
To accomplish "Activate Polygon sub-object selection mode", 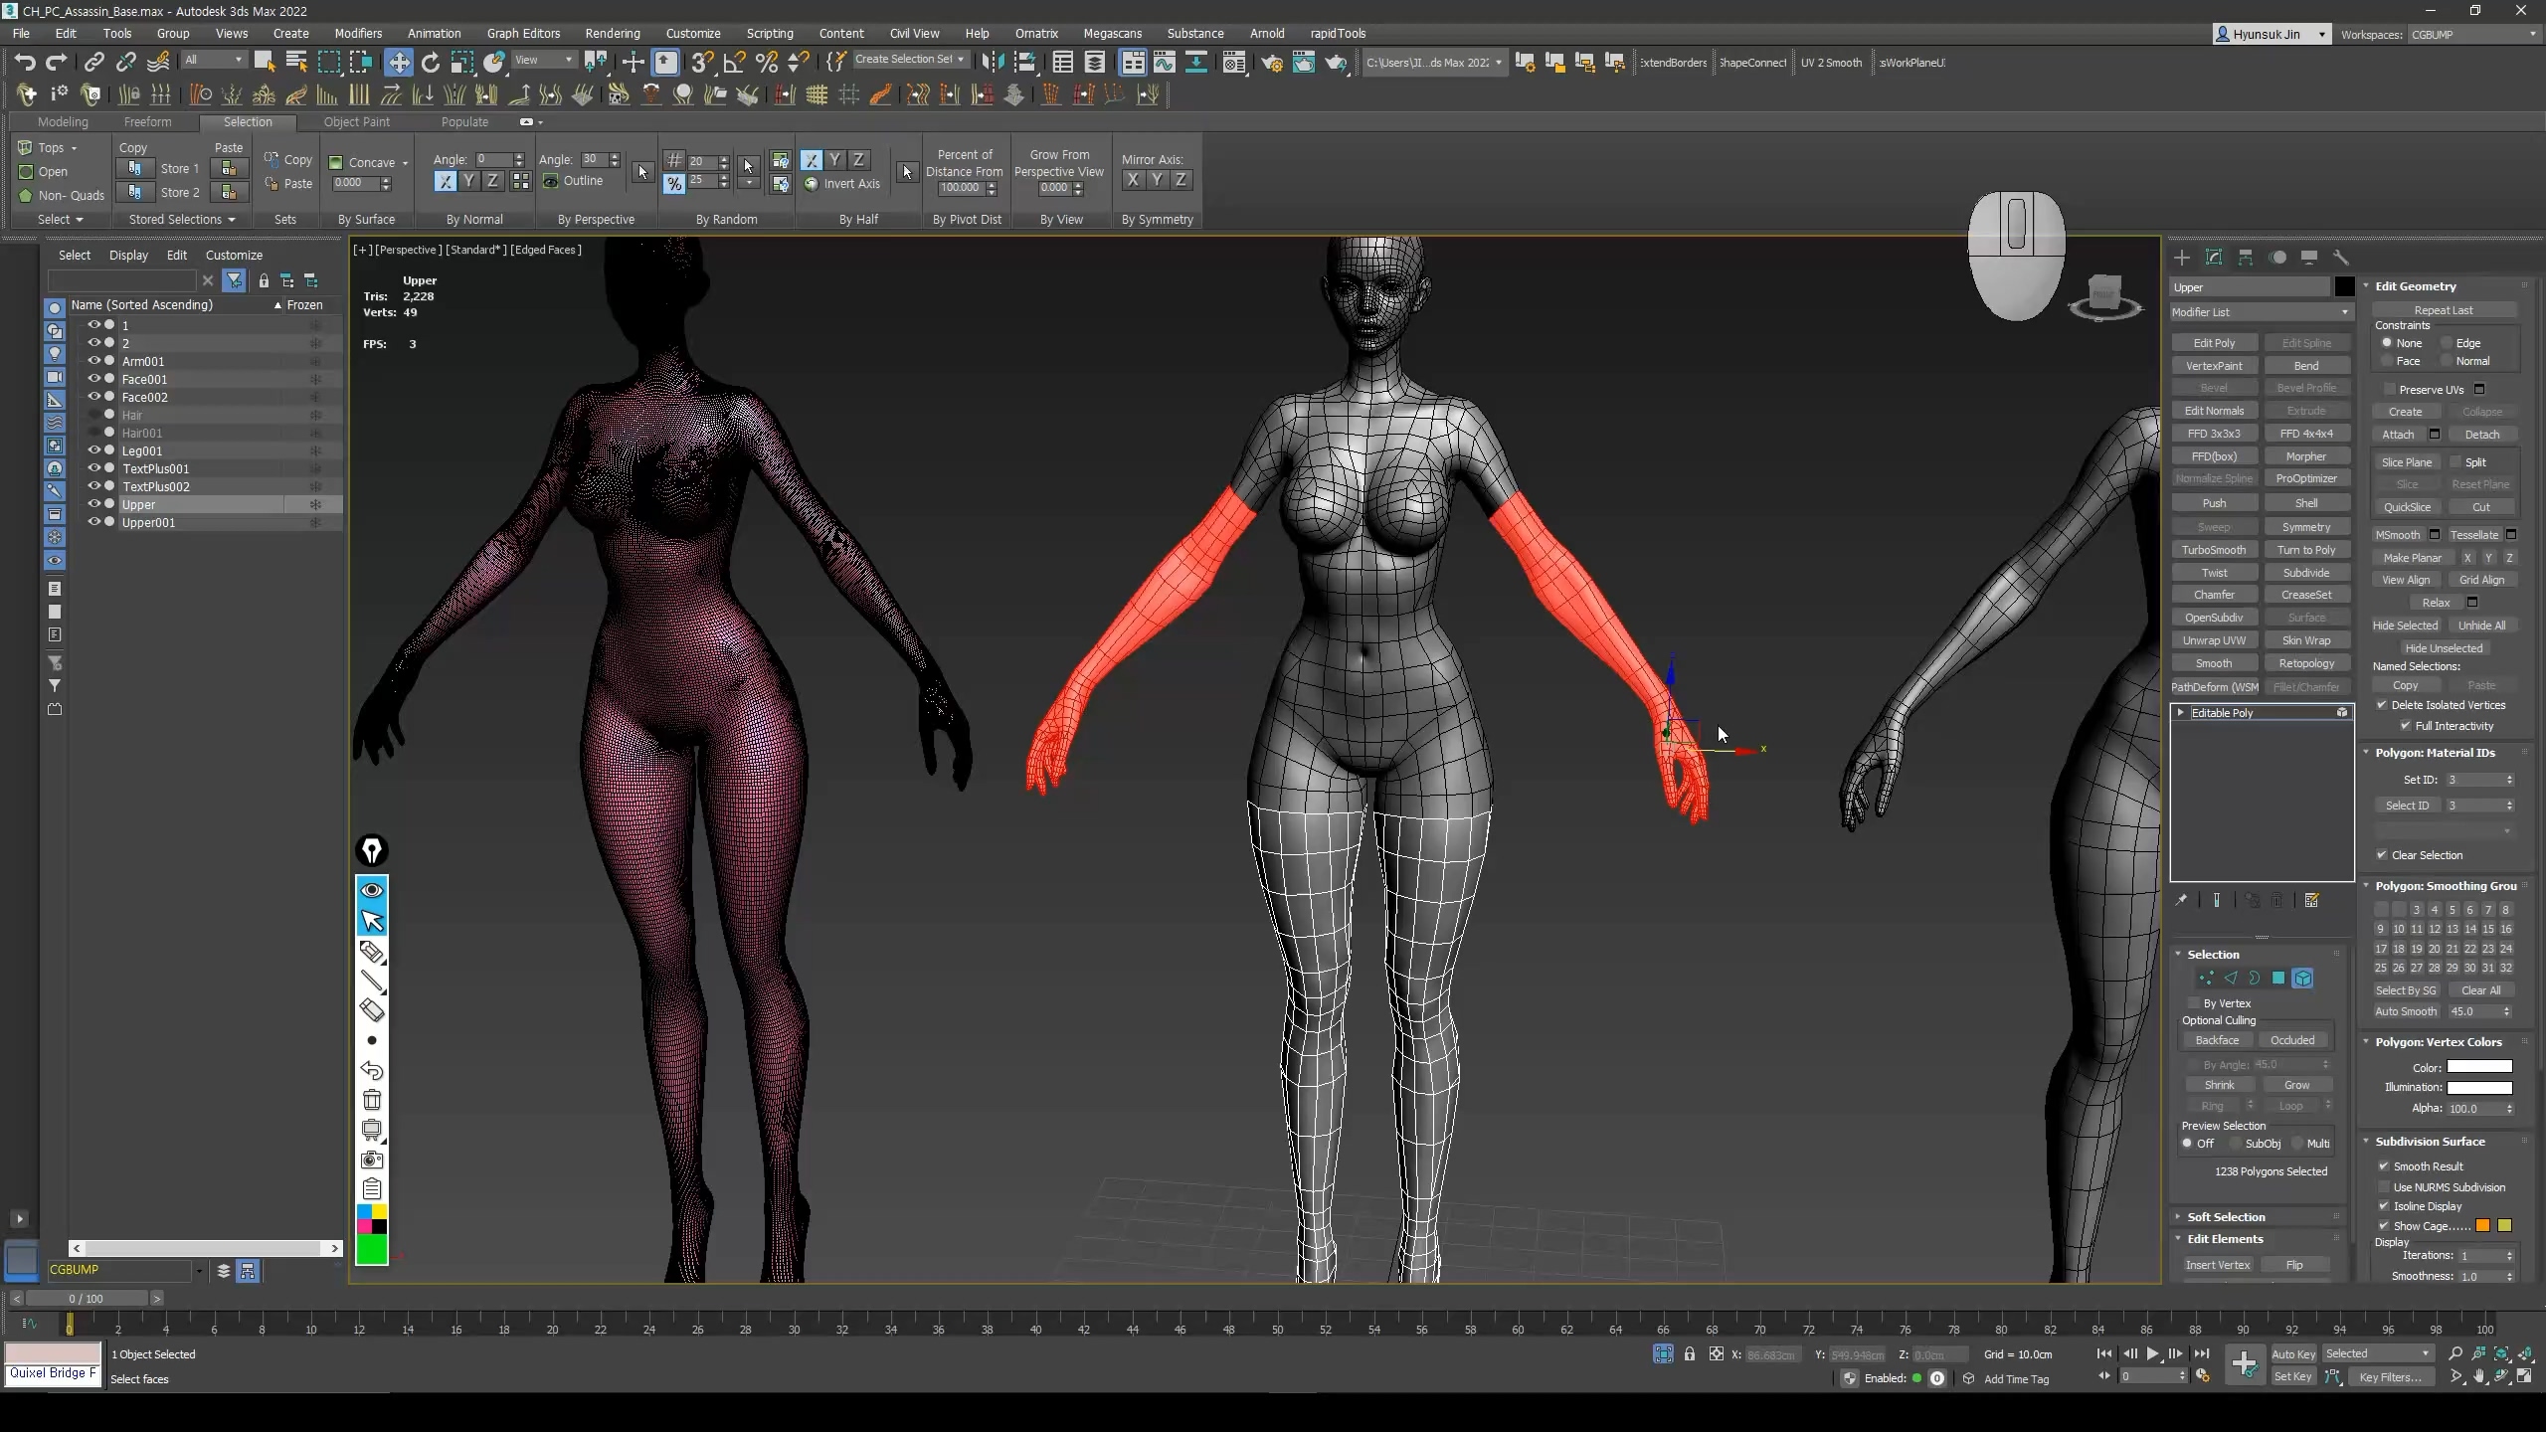I will 2277,979.
